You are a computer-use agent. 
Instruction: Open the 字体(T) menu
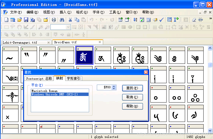pos(99,12)
